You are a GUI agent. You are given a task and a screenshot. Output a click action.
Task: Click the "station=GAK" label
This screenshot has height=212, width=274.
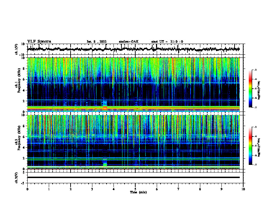(129, 42)
